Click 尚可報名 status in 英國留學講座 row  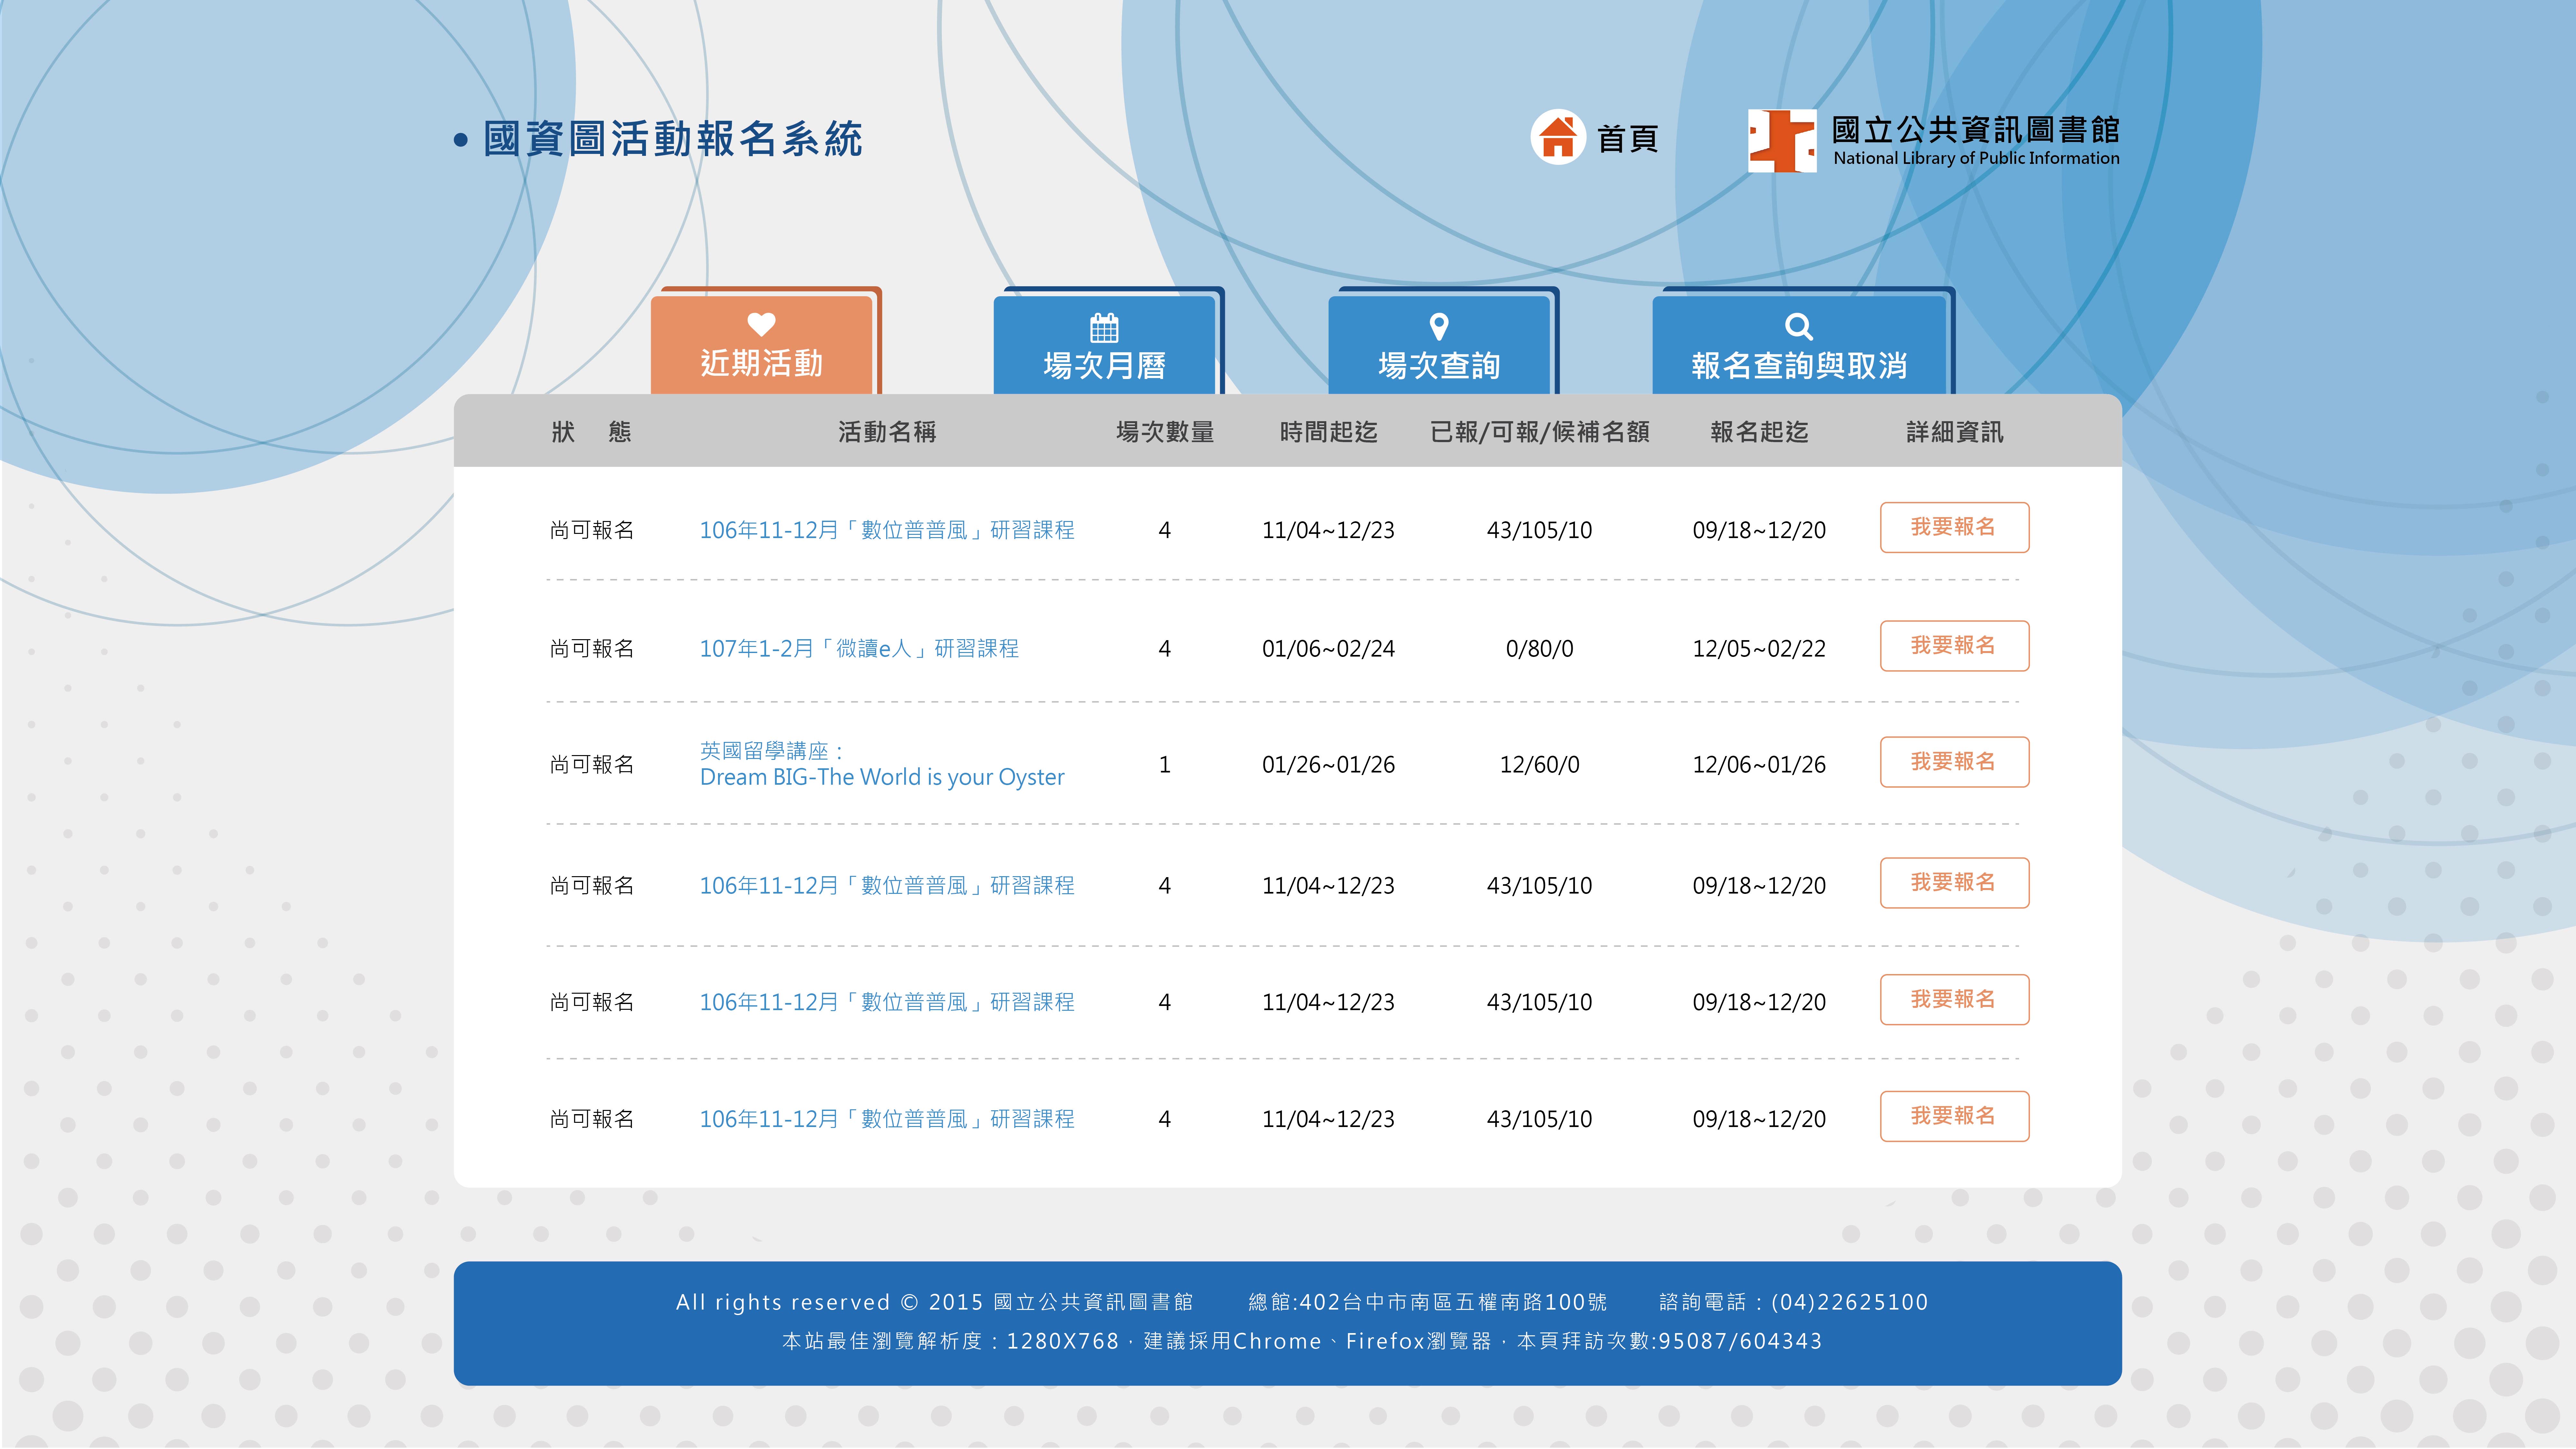click(x=592, y=765)
